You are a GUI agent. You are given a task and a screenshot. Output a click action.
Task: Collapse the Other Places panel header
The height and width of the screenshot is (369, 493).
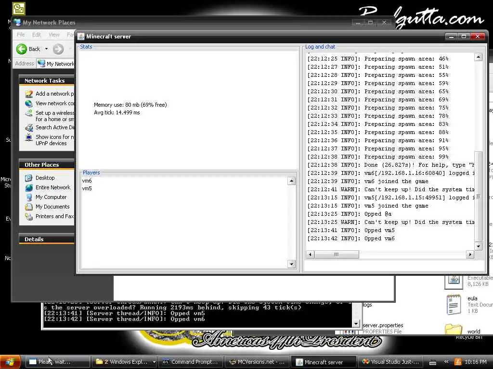tap(47, 165)
